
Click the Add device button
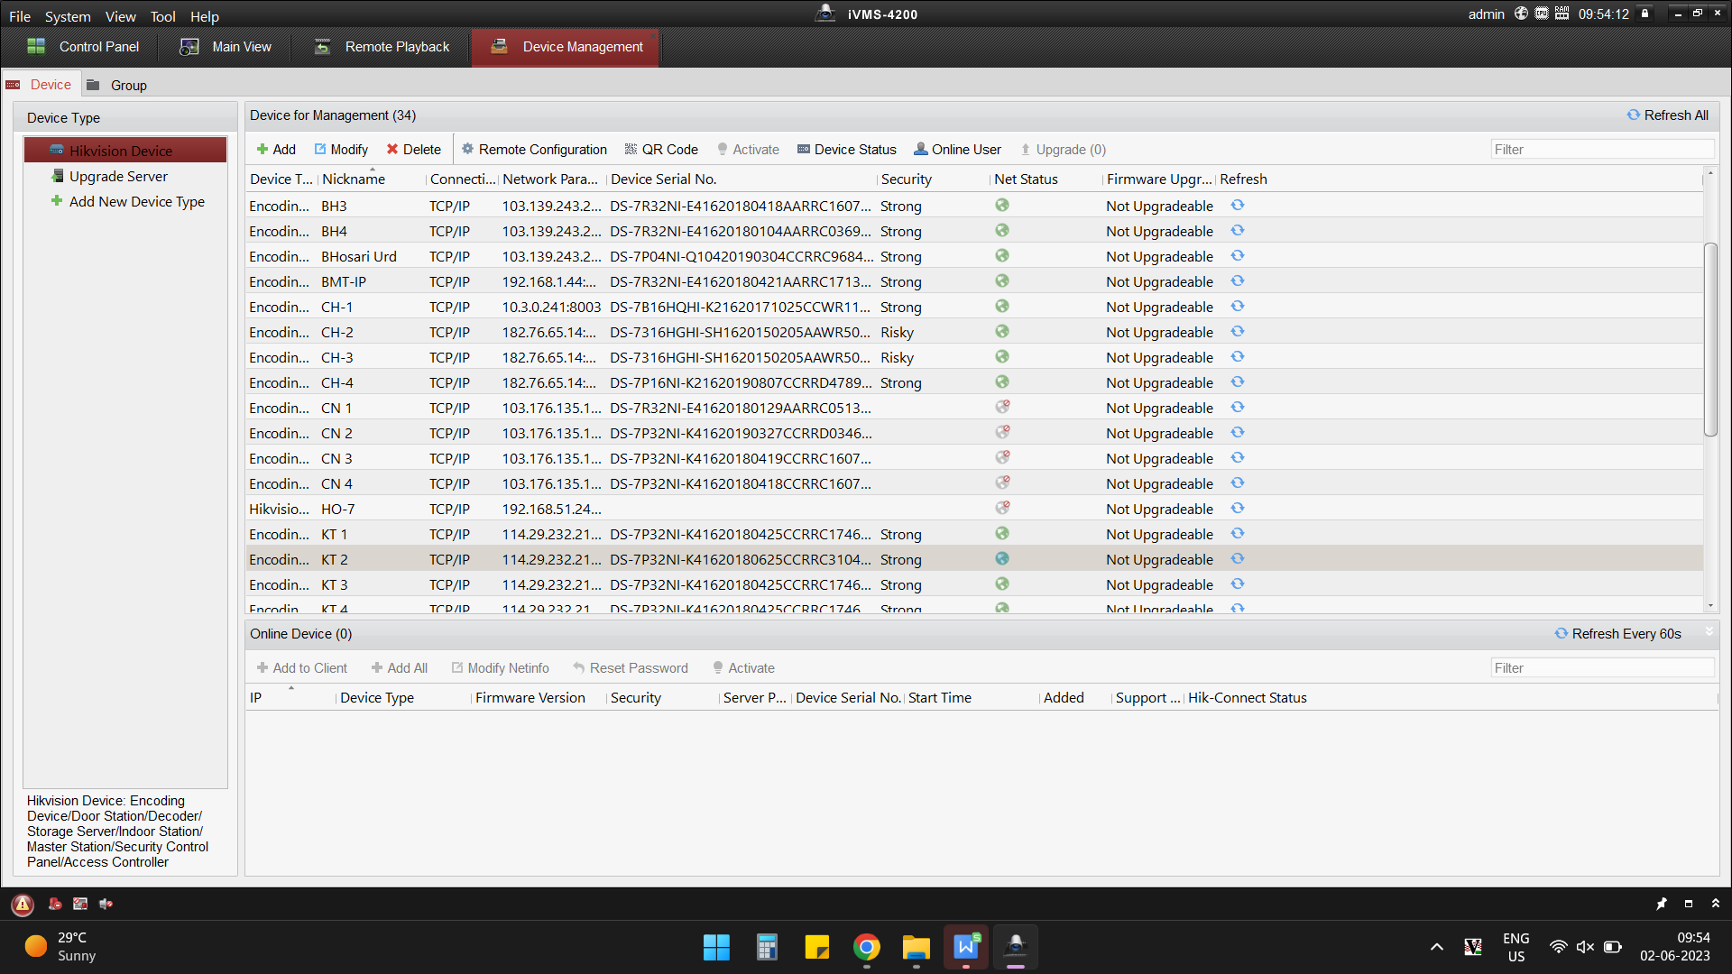coord(276,150)
